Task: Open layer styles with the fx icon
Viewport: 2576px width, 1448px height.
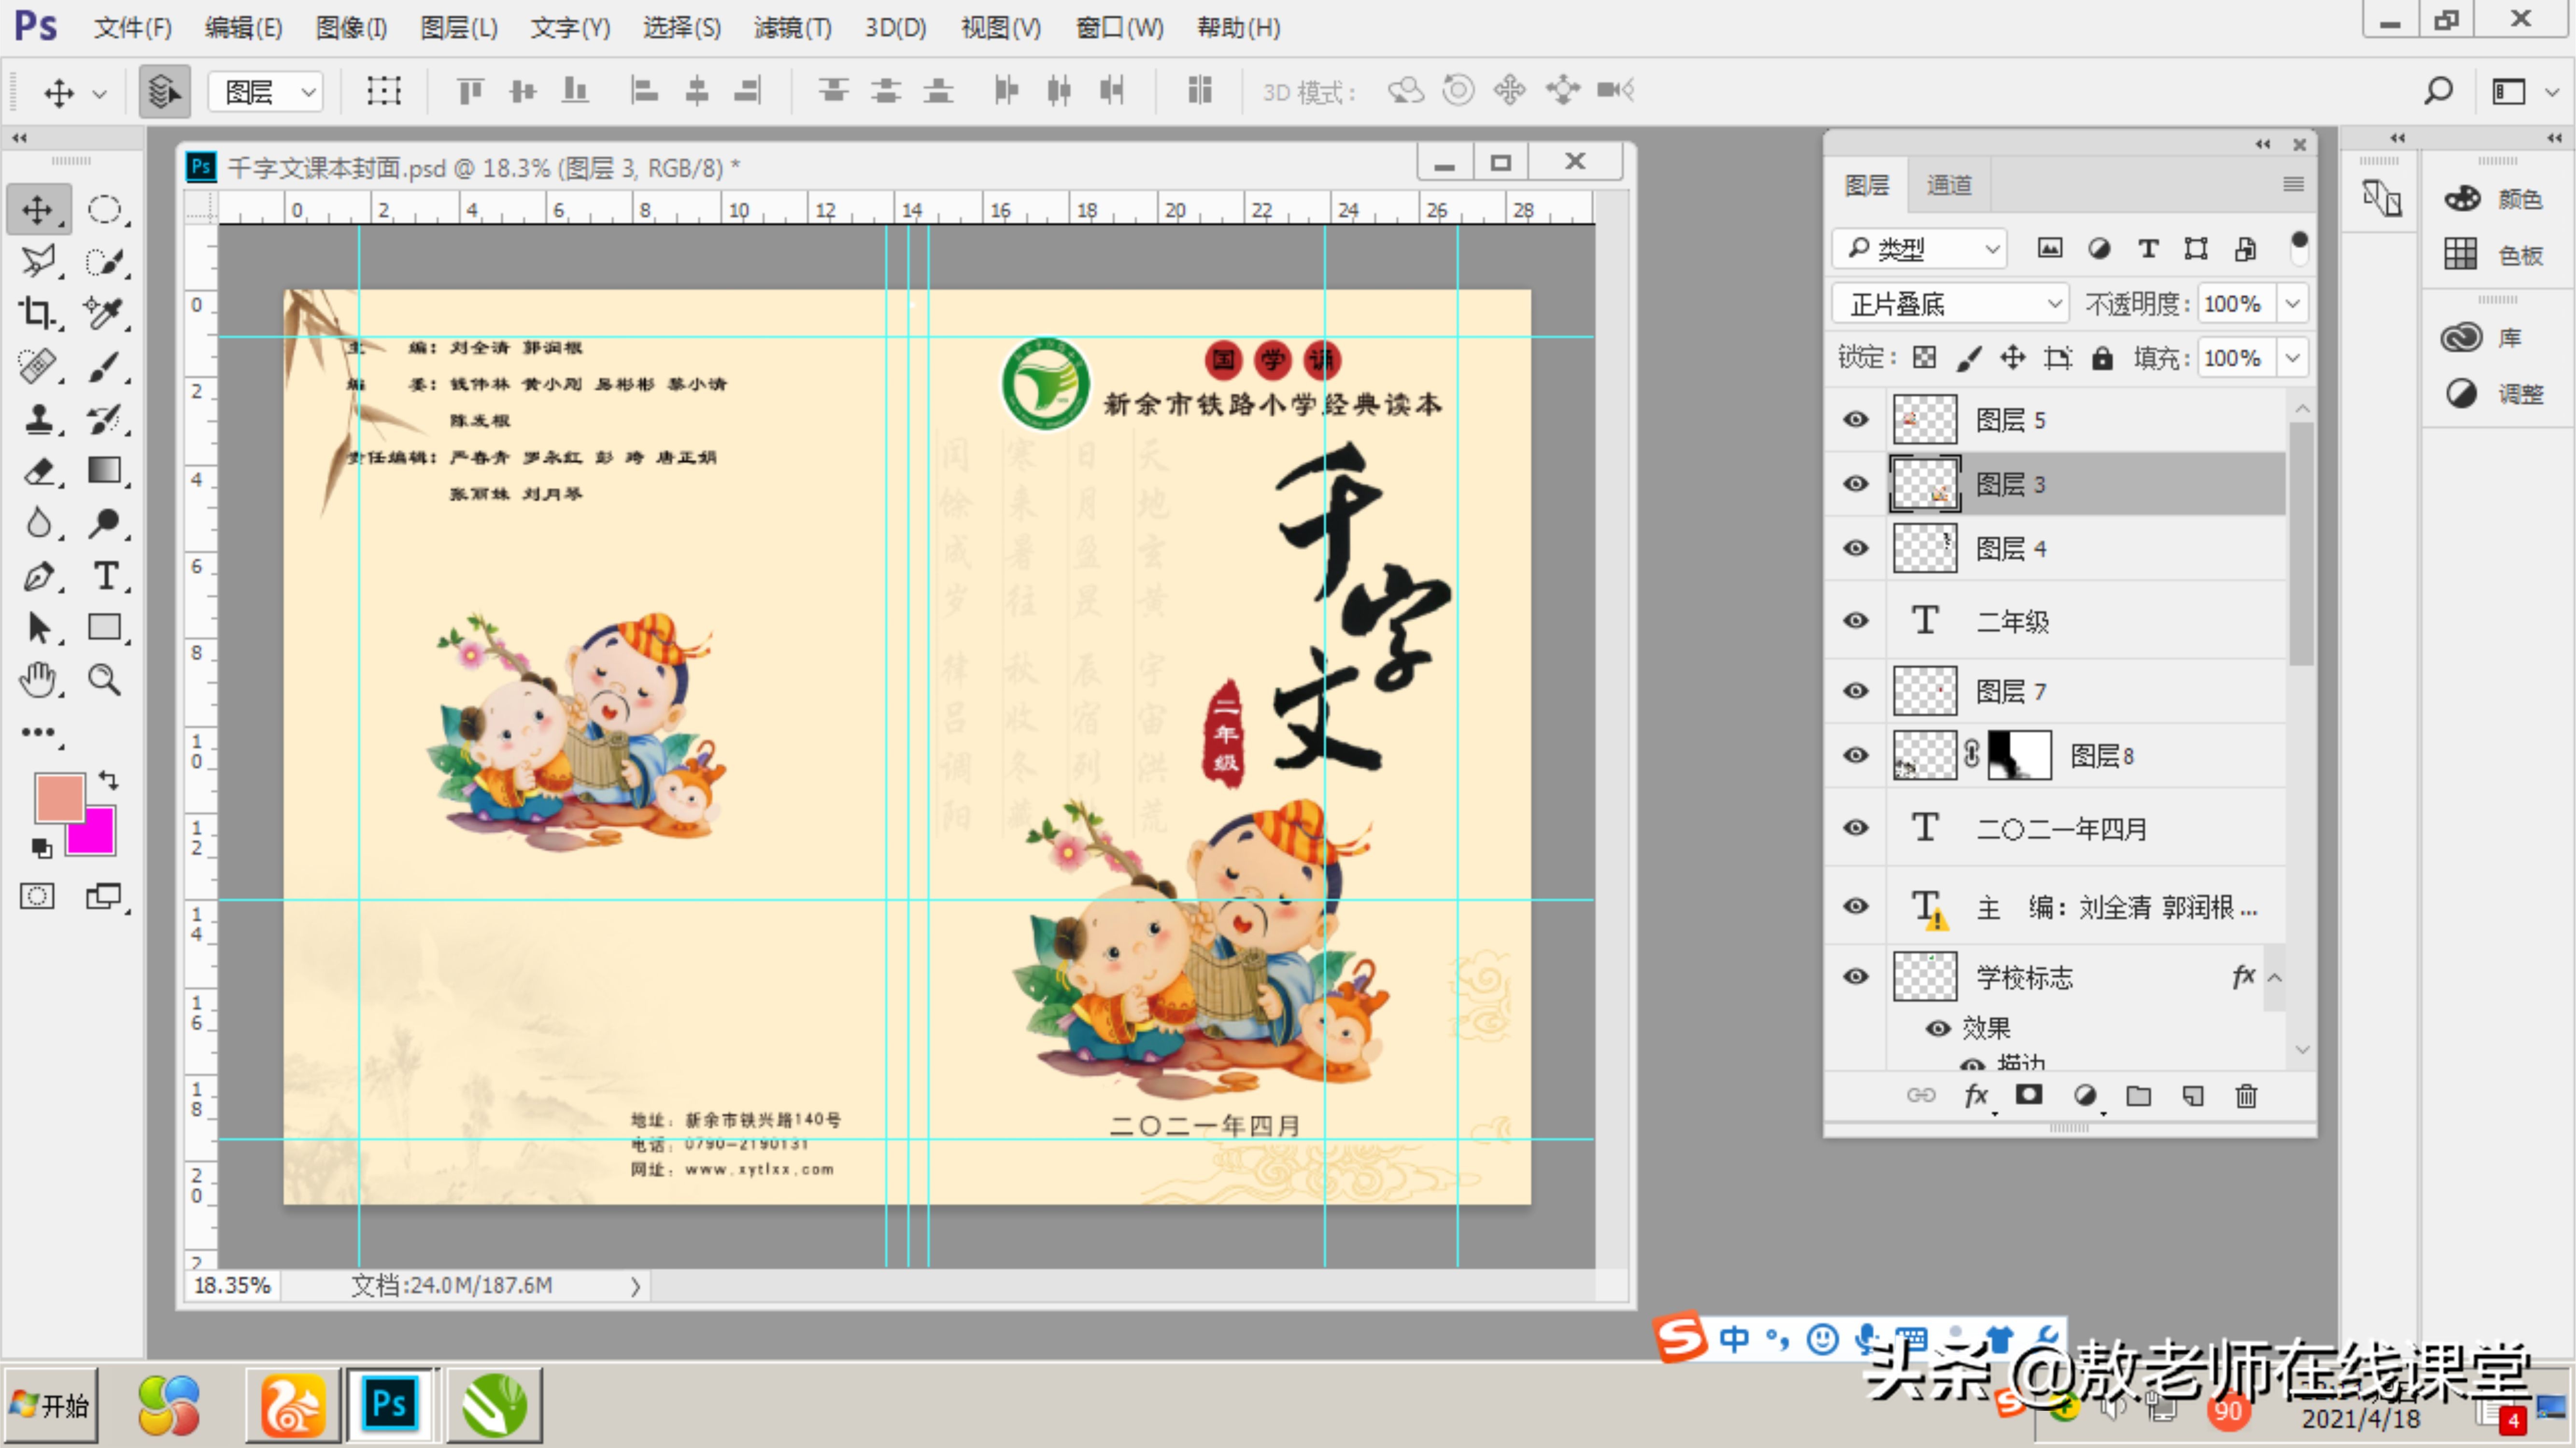Action: (x=1976, y=1095)
